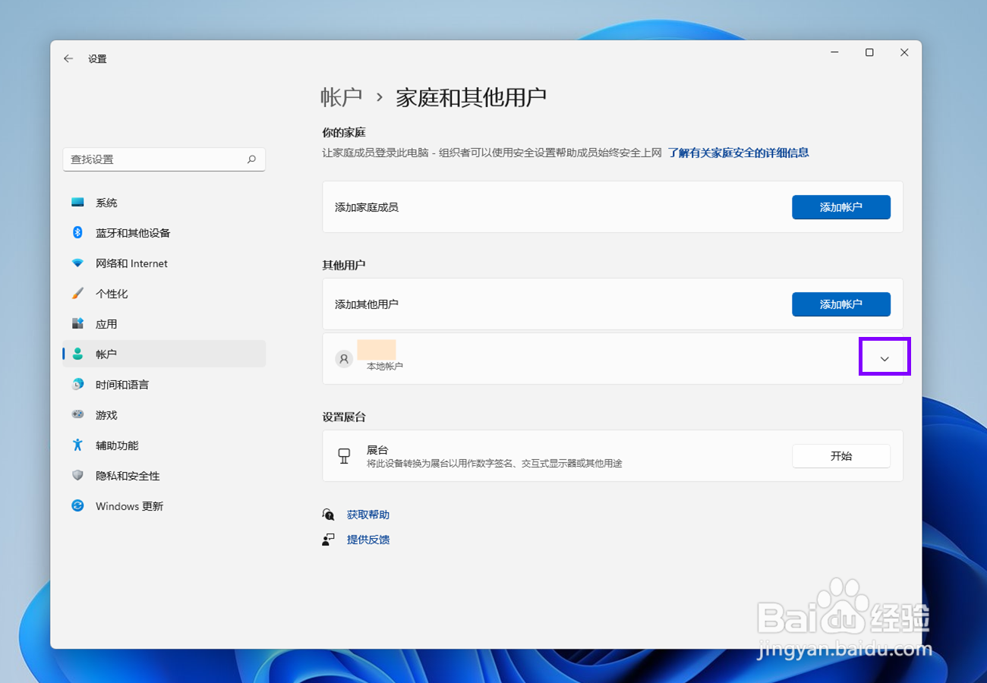
Task: Select 个性化 in the sidebar
Action: (164, 294)
